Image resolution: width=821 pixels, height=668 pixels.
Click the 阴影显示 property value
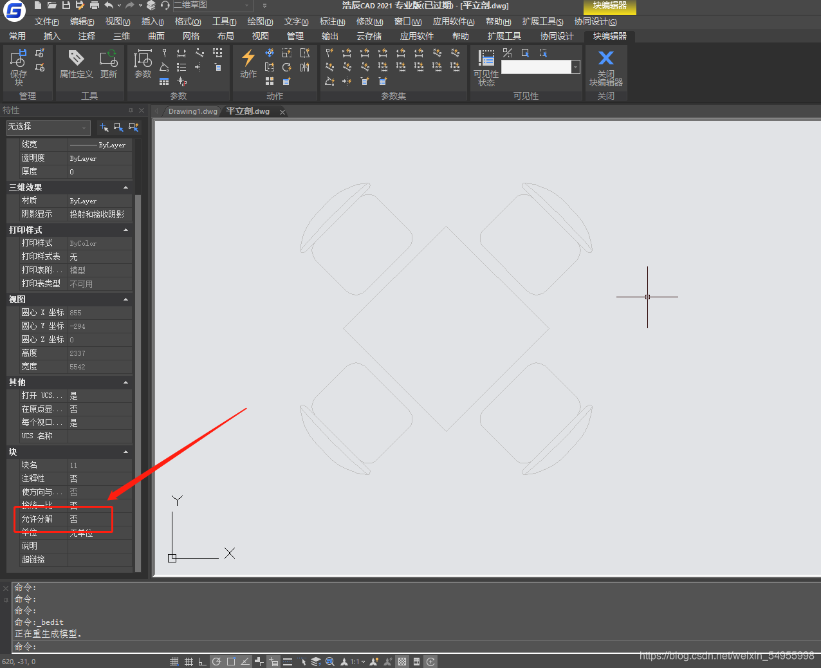[100, 214]
